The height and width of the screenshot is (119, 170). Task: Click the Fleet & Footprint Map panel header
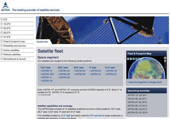[146, 54]
